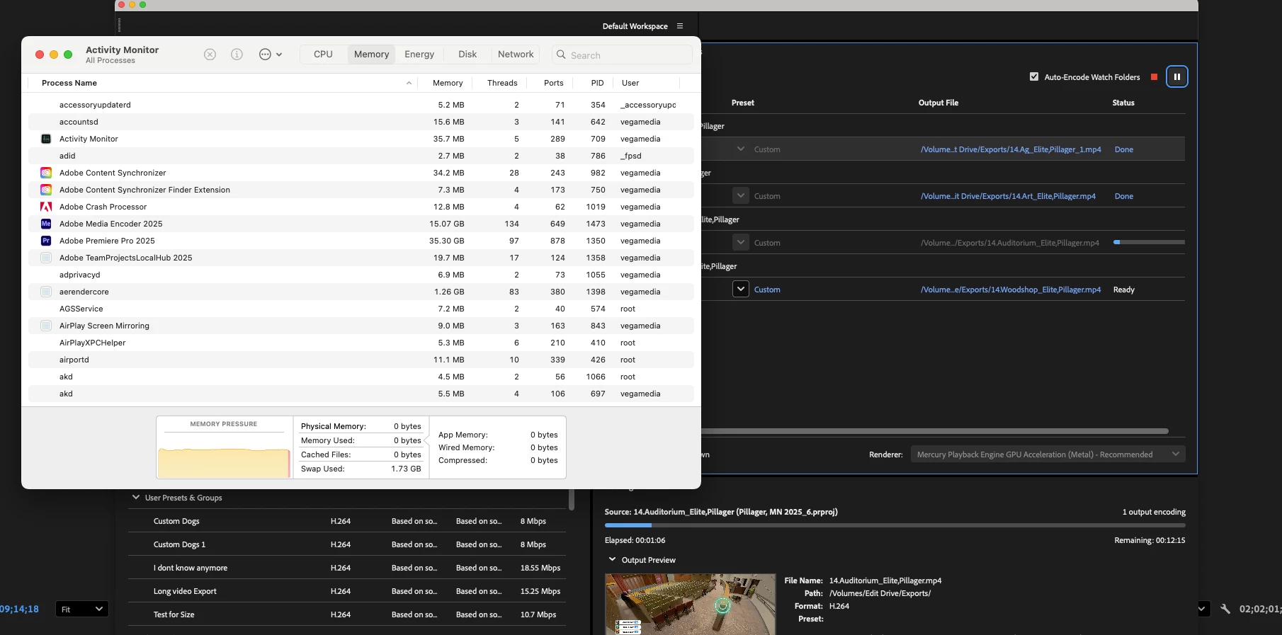This screenshot has width=1282, height=635.
Task: Open the workspace menu next to Default Workspace
Action: [x=680, y=26]
